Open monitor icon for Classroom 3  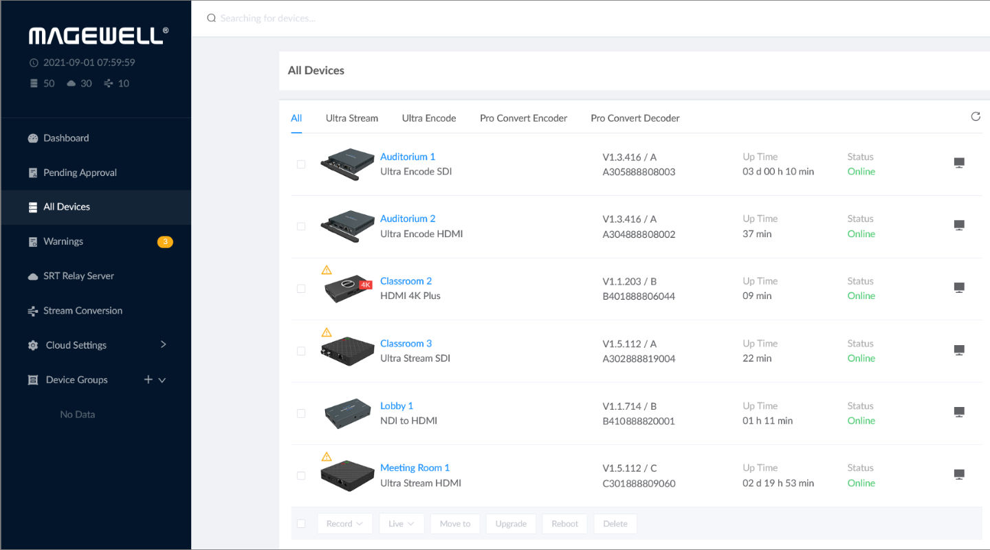(959, 350)
